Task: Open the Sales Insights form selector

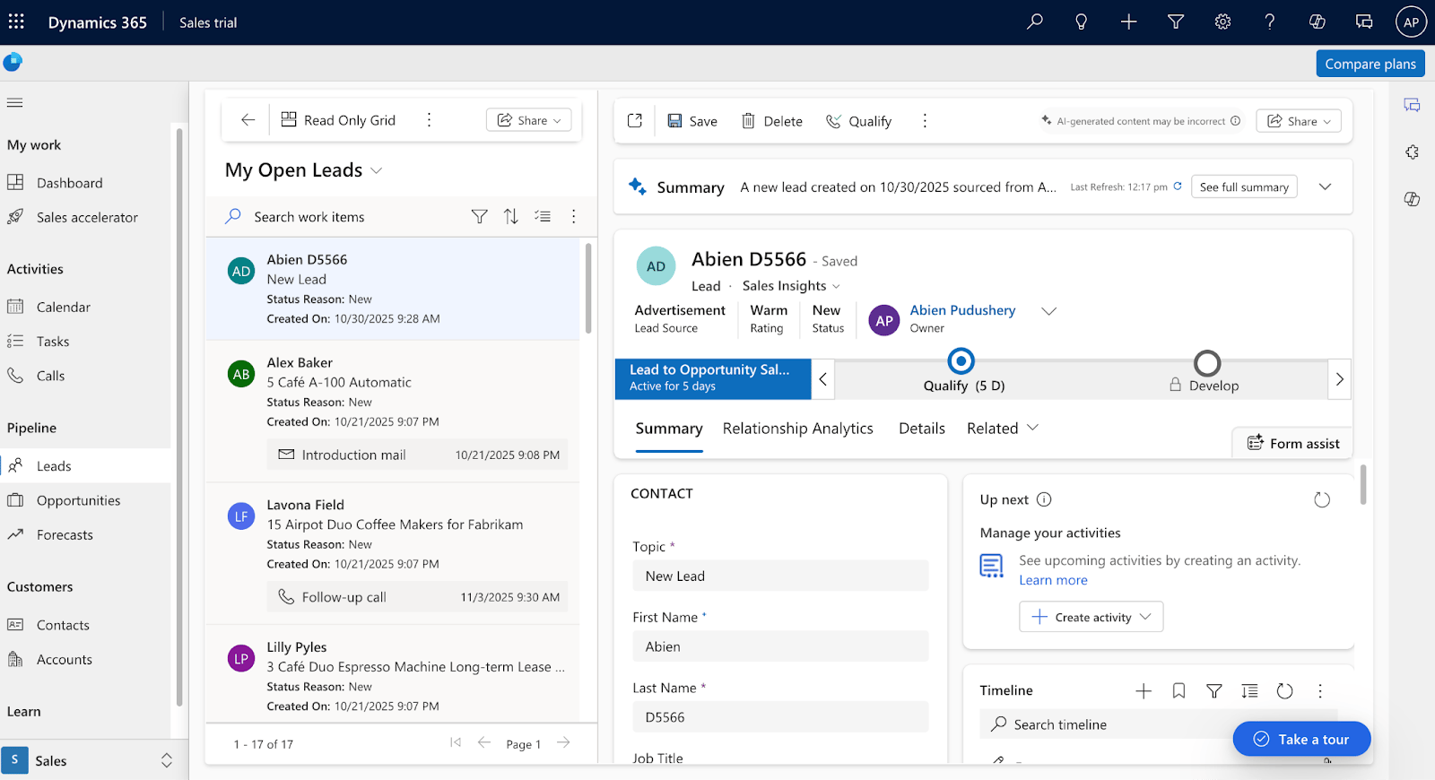Action: (x=791, y=285)
